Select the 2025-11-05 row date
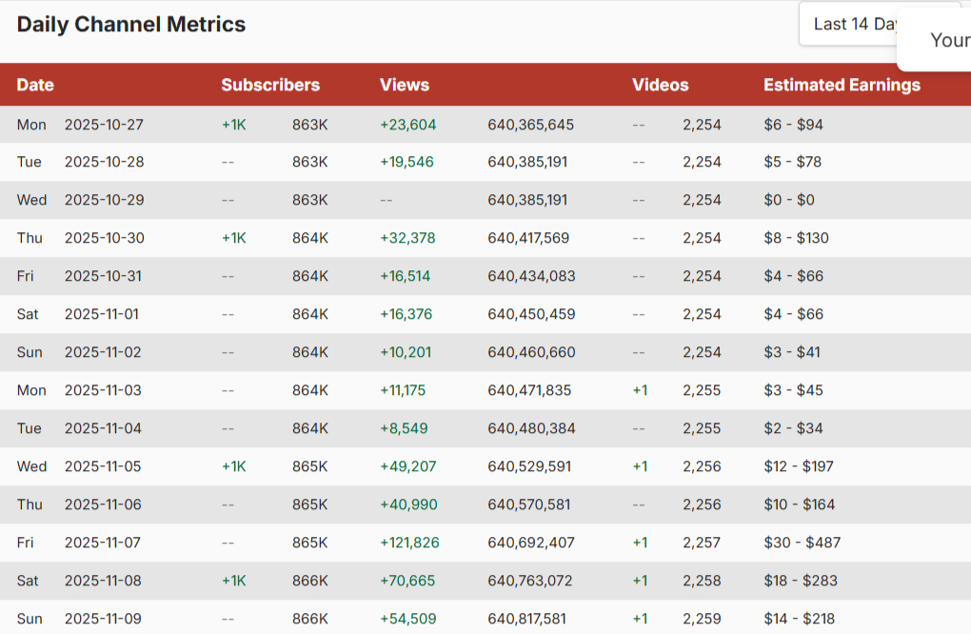Viewport: 971px width, 634px height. tap(104, 466)
